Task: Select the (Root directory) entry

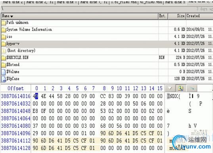Action: [21, 51]
